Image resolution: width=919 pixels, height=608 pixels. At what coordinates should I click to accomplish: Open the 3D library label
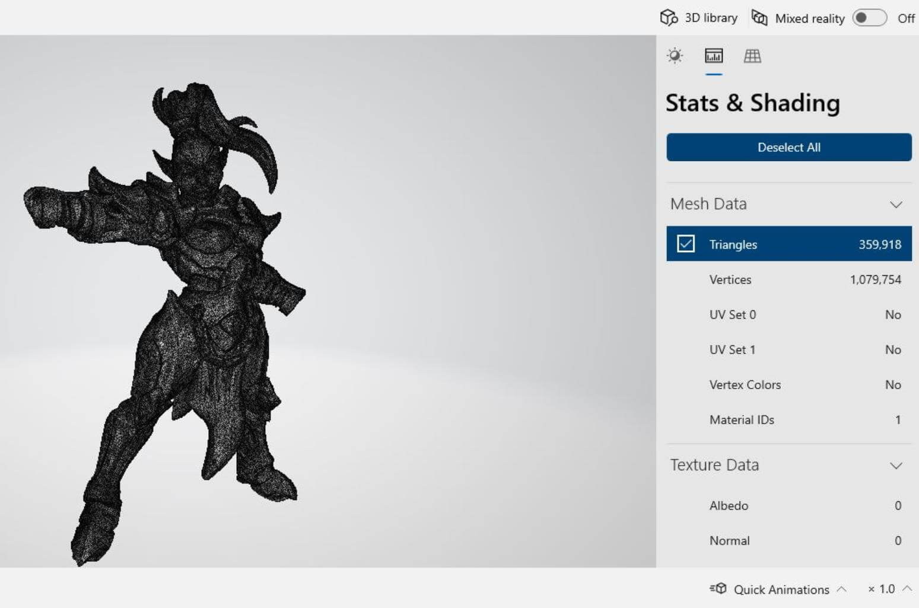711,18
